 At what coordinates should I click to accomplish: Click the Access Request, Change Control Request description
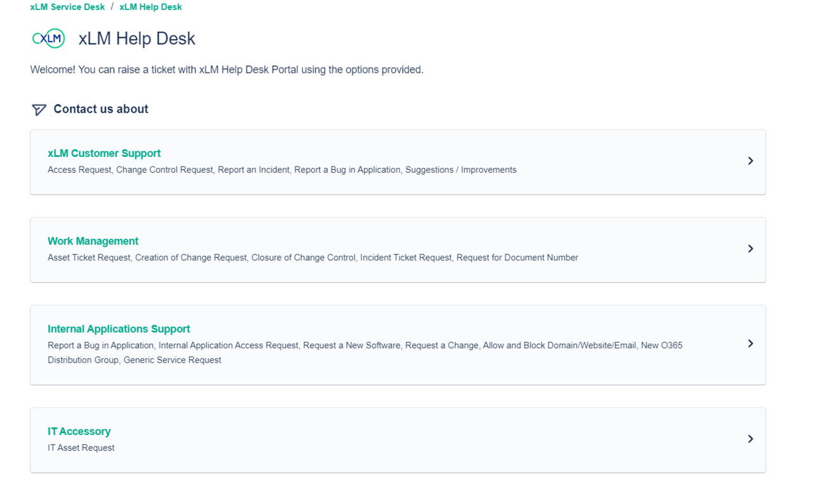point(282,170)
